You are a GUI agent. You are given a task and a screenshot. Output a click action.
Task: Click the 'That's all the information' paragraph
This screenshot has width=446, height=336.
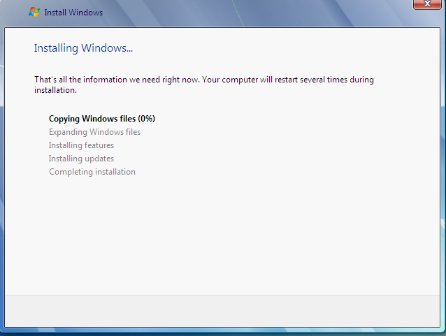(204, 85)
